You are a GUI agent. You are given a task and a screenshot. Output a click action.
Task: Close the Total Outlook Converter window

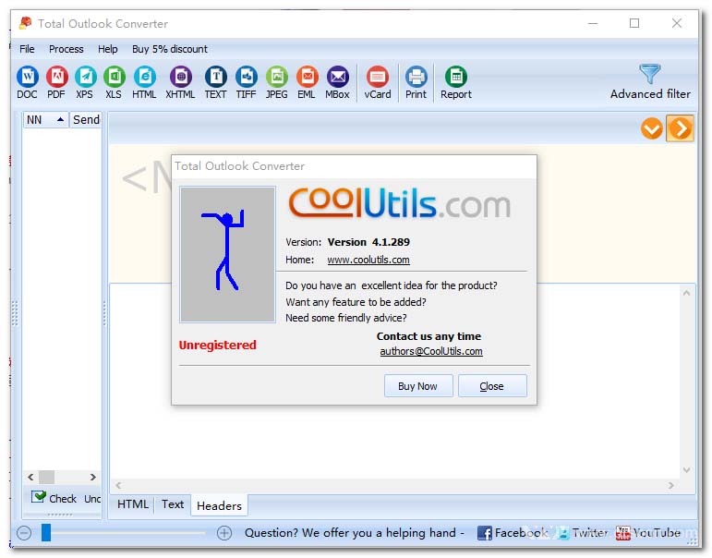(x=677, y=23)
